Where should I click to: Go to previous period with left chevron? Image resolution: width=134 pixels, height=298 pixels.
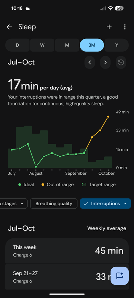click(90, 62)
